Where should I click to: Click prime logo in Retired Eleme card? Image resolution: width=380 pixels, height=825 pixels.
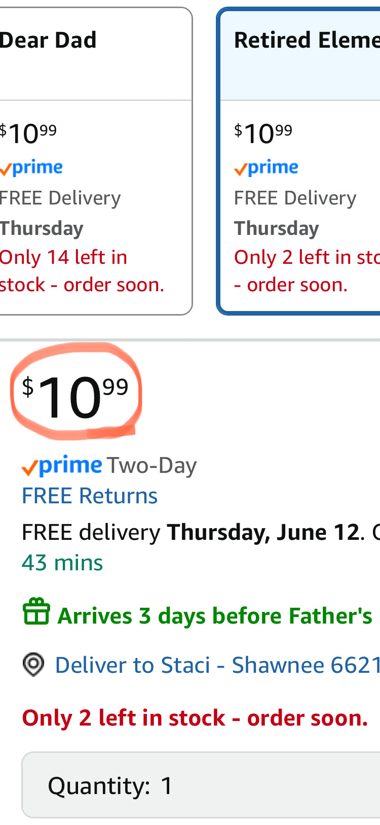point(266,168)
